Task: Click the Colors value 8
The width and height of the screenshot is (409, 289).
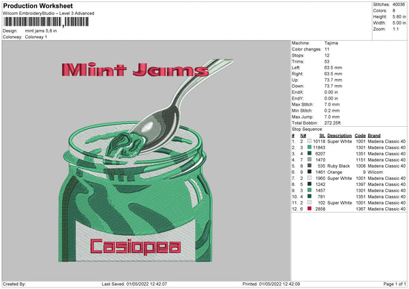Action: (394, 11)
